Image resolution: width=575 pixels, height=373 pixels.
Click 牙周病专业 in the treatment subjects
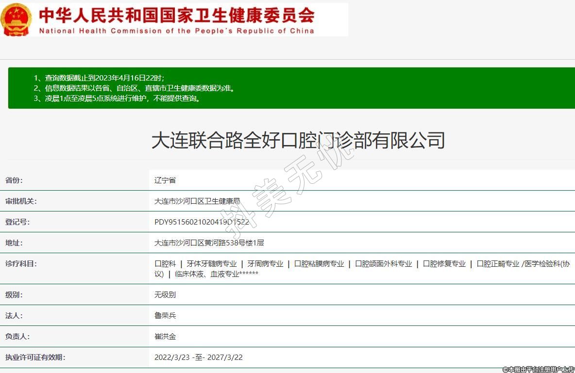pyautogui.click(x=265, y=264)
